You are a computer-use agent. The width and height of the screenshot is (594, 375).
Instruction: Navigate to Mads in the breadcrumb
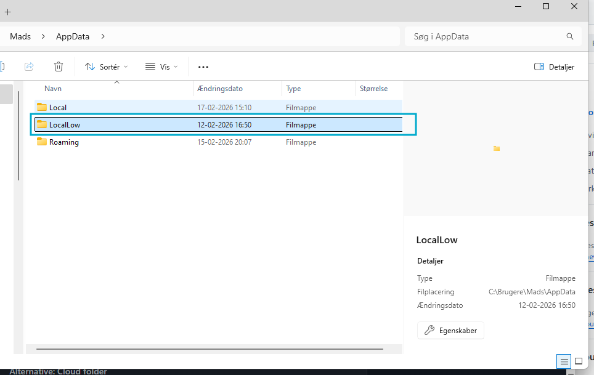(20, 36)
